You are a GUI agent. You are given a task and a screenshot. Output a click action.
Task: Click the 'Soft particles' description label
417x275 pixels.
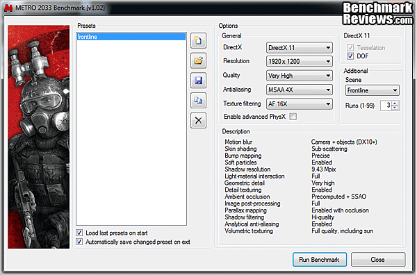click(240, 162)
